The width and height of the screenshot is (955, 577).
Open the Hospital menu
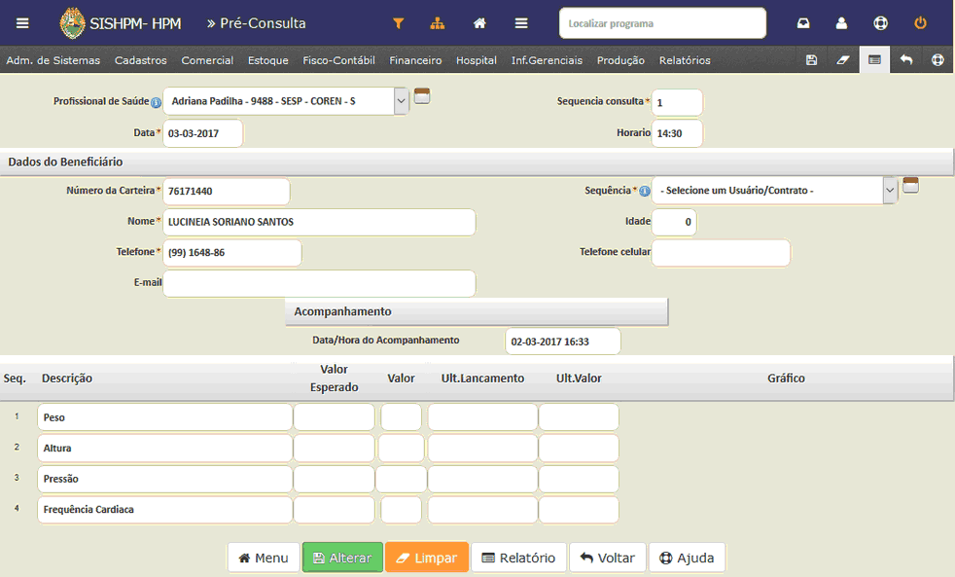[477, 60]
